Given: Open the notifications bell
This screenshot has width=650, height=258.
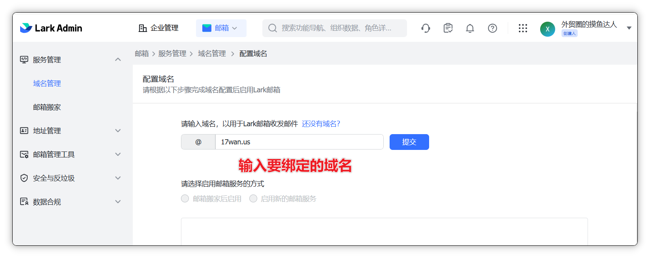Looking at the screenshot, I should click(470, 28).
